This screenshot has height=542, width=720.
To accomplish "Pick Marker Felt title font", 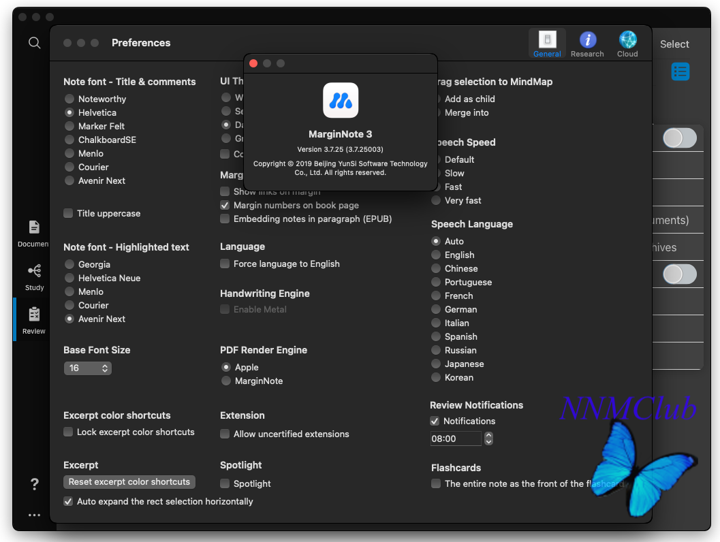I will (x=69, y=126).
